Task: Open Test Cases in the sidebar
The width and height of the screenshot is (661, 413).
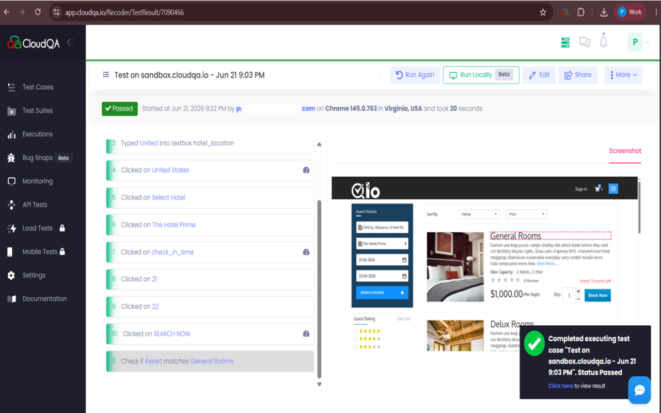Action: (x=38, y=87)
